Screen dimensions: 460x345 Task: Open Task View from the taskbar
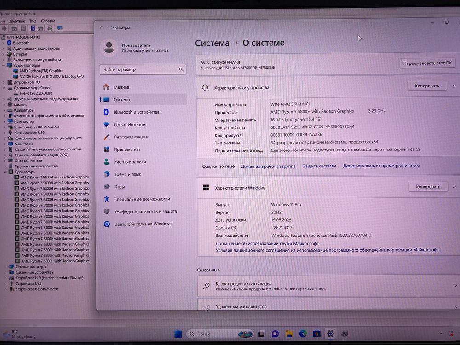(261, 334)
